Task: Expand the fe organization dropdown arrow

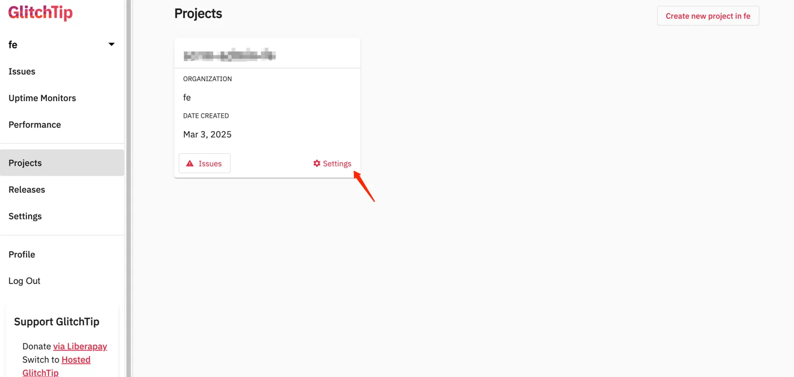Action: pyautogui.click(x=111, y=44)
